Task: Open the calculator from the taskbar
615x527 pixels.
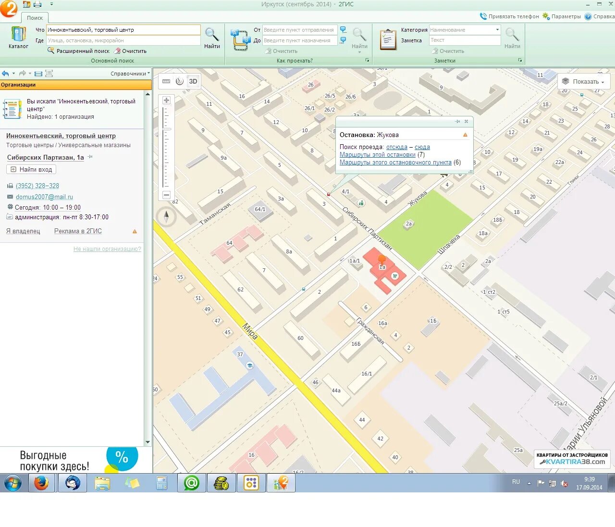Action: click(x=161, y=483)
